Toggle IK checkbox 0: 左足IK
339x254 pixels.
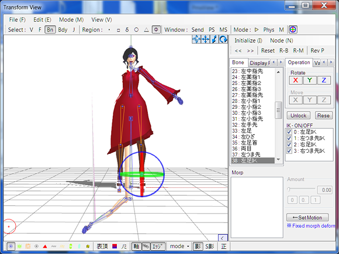coord(289,132)
